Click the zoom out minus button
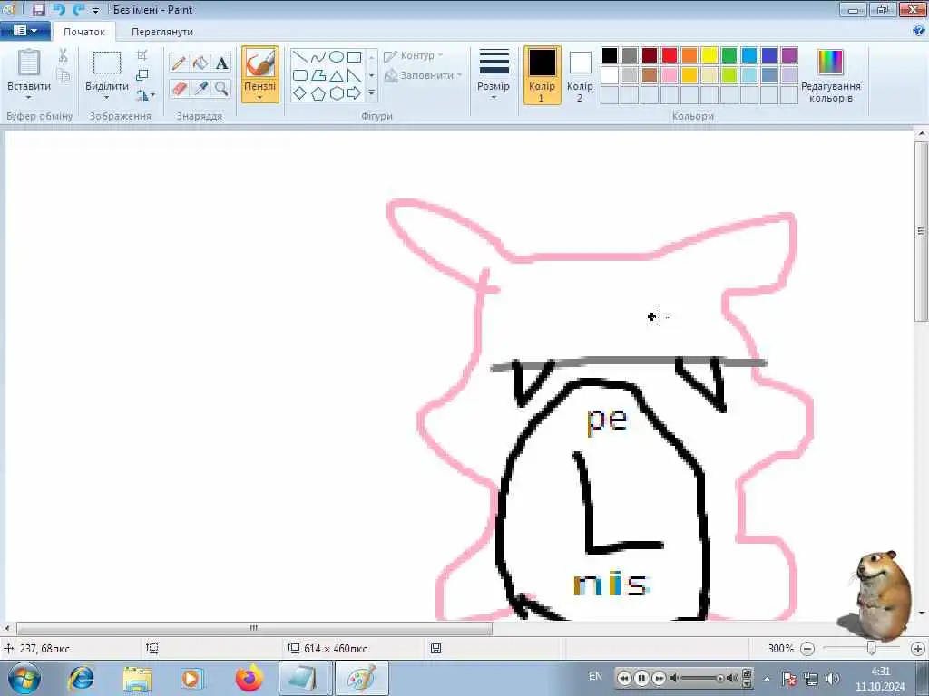Image resolution: width=929 pixels, height=696 pixels. click(x=807, y=649)
